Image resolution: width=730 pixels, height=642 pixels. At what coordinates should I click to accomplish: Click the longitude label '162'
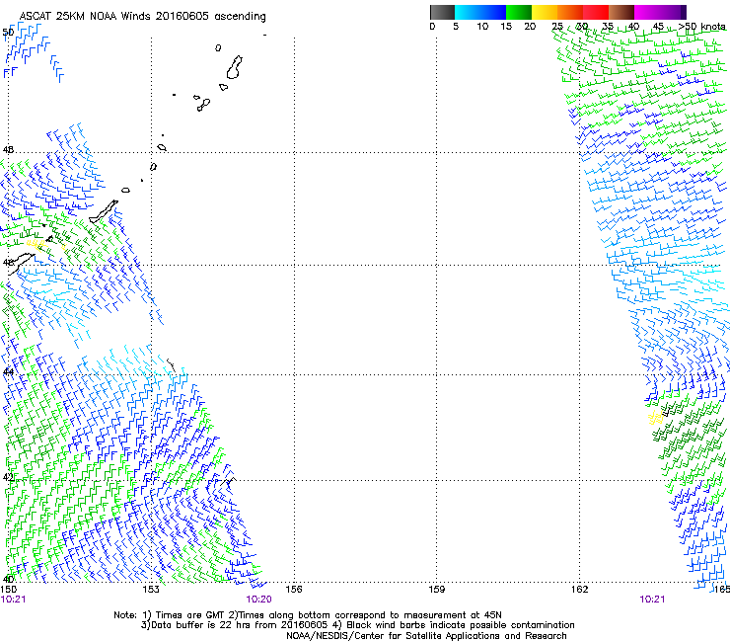[x=580, y=590]
